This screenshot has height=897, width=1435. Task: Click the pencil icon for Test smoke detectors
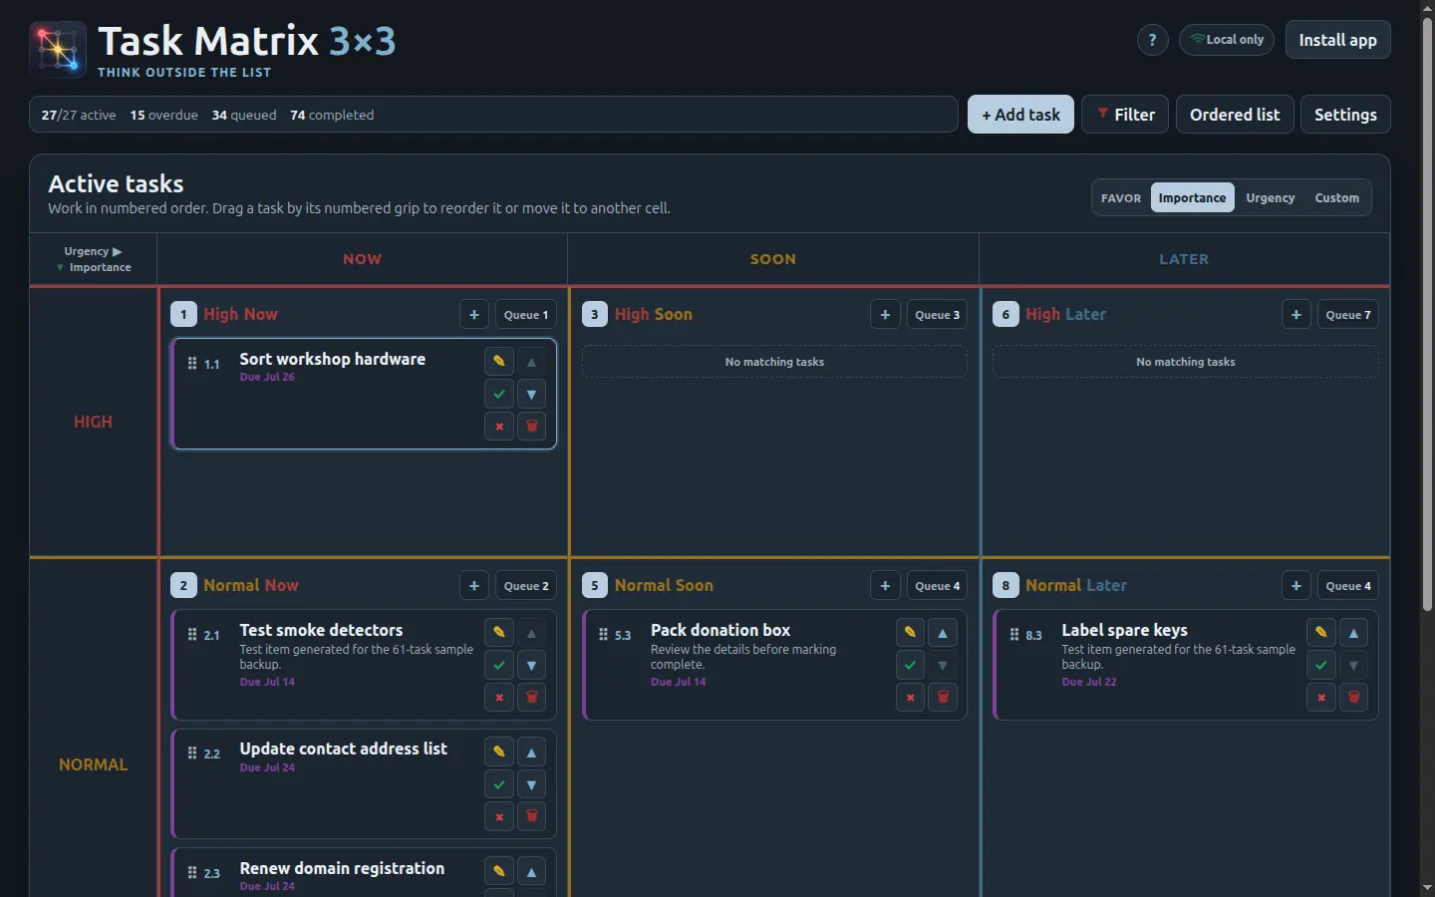click(x=499, y=633)
